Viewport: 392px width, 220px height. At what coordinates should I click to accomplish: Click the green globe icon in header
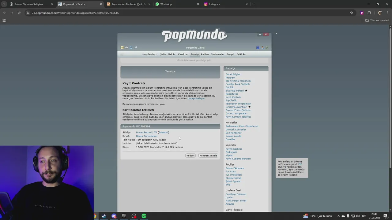tap(267, 48)
